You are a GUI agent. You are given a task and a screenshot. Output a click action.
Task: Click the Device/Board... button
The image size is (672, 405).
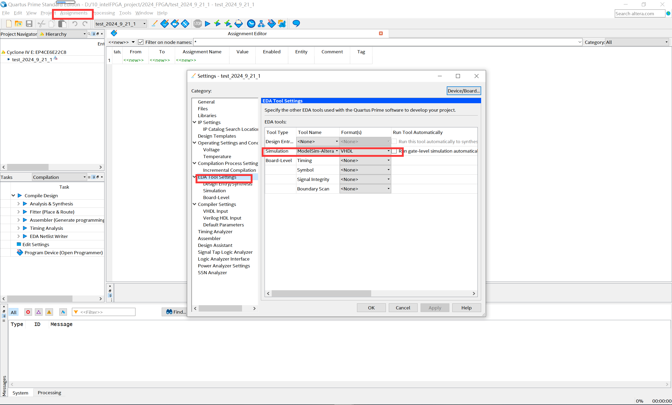coord(463,91)
